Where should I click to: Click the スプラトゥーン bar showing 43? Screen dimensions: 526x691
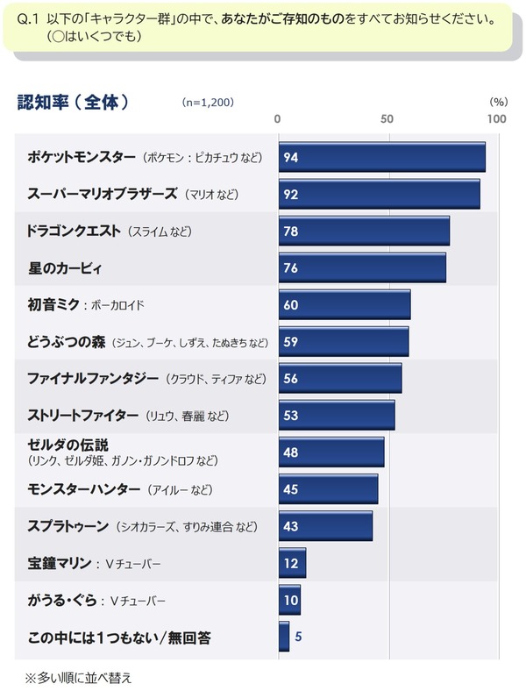(325, 526)
